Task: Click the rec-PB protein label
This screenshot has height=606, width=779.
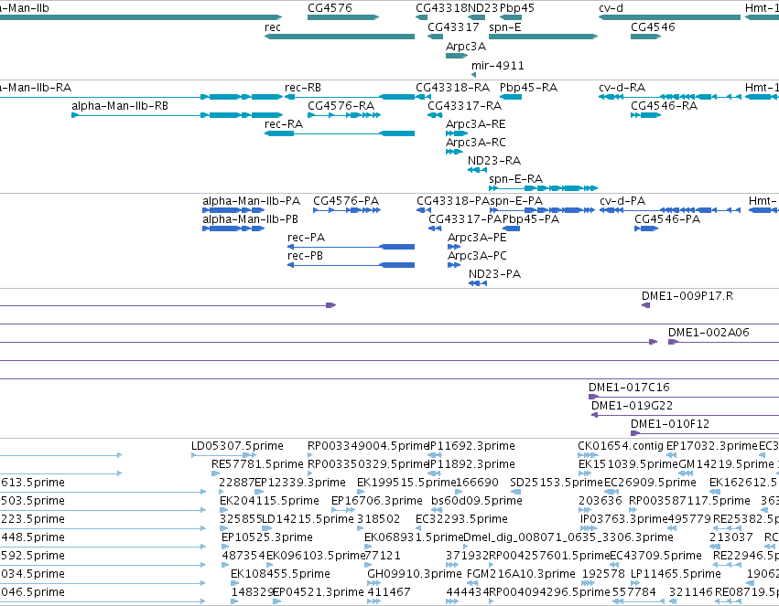Action: pos(305,256)
